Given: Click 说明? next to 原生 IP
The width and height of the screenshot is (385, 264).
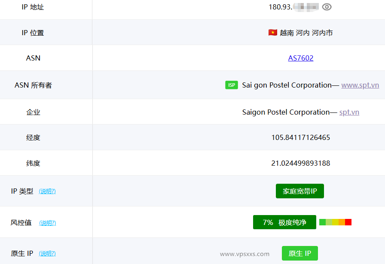Looking at the screenshot, I should [47, 253].
